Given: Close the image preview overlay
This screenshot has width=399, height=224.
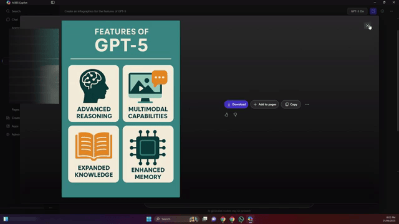Looking at the screenshot, I should pos(368,26).
